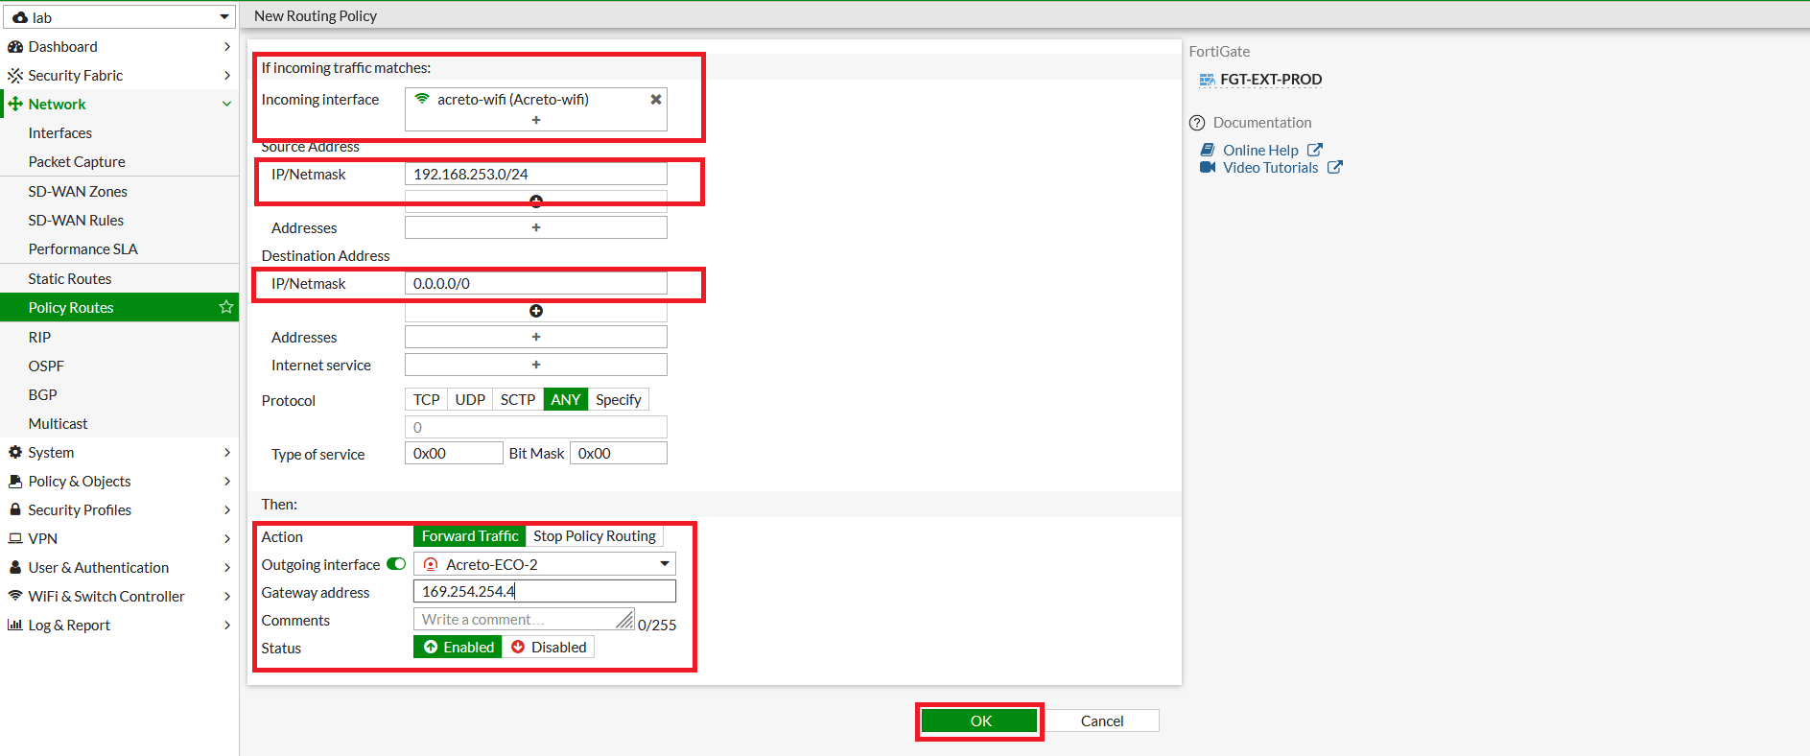Set status to Disabled
The height and width of the screenshot is (756, 1810).
[549, 648]
